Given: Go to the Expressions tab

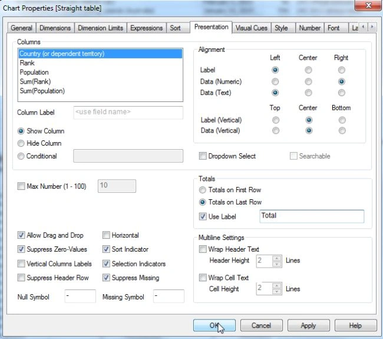Looking at the screenshot, I should [146, 28].
